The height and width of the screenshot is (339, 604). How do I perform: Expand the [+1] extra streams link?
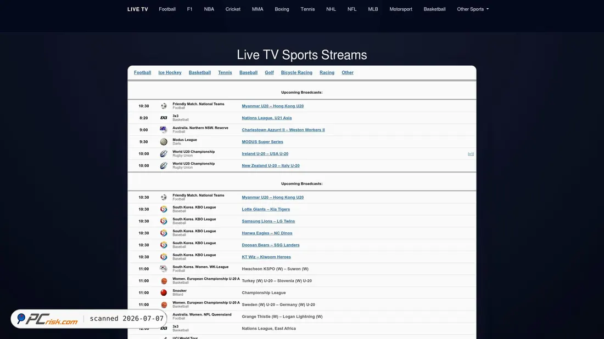click(x=471, y=154)
